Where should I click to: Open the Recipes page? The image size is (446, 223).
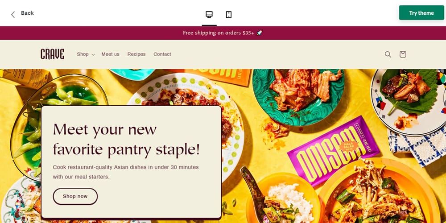136,54
